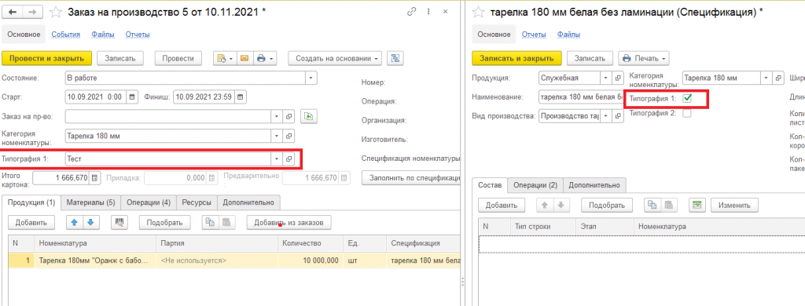Open Дополнительно tab in specification window

(594, 185)
